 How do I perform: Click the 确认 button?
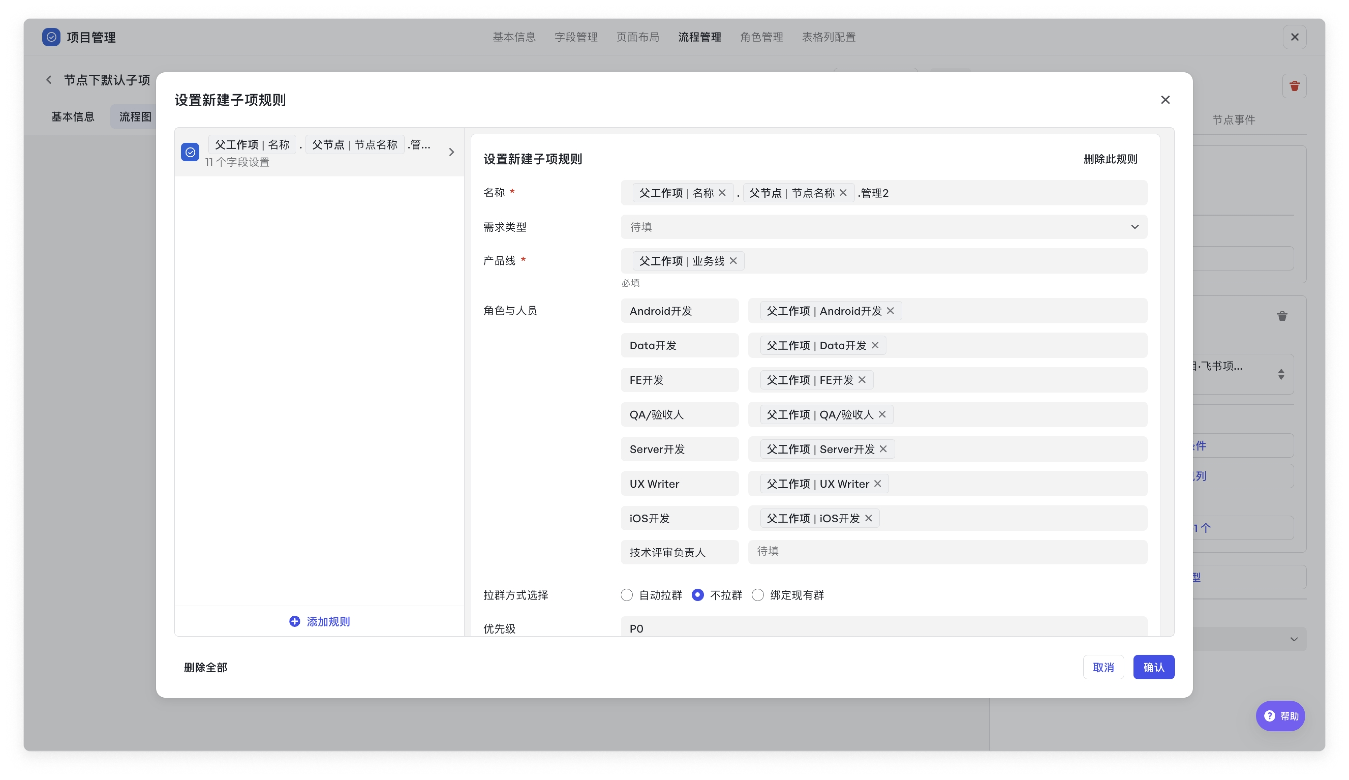coord(1153,667)
